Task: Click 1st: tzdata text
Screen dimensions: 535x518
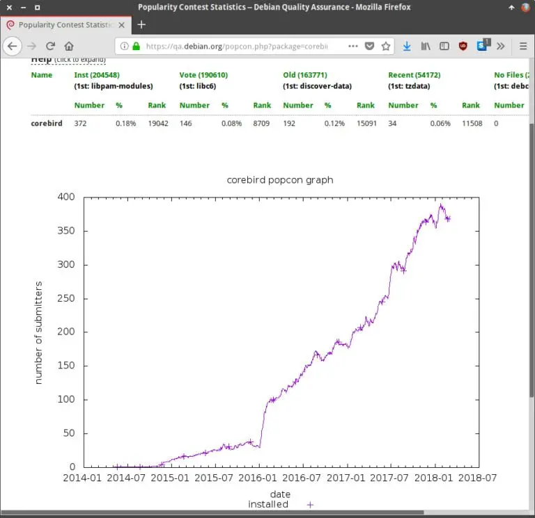Action: point(409,86)
